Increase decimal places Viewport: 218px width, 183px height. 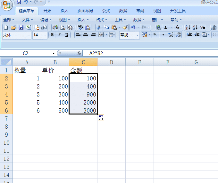tap(171, 35)
